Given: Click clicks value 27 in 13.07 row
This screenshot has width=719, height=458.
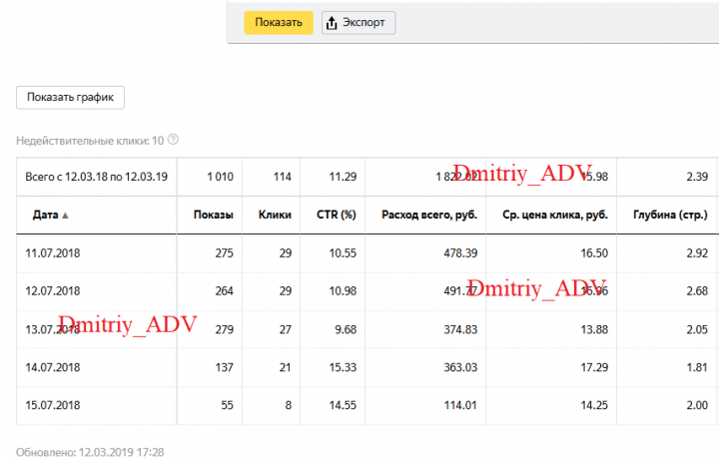Looking at the screenshot, I should point(286,329).
